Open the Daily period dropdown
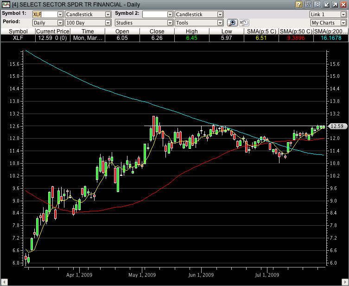 (x=60, y=23)
